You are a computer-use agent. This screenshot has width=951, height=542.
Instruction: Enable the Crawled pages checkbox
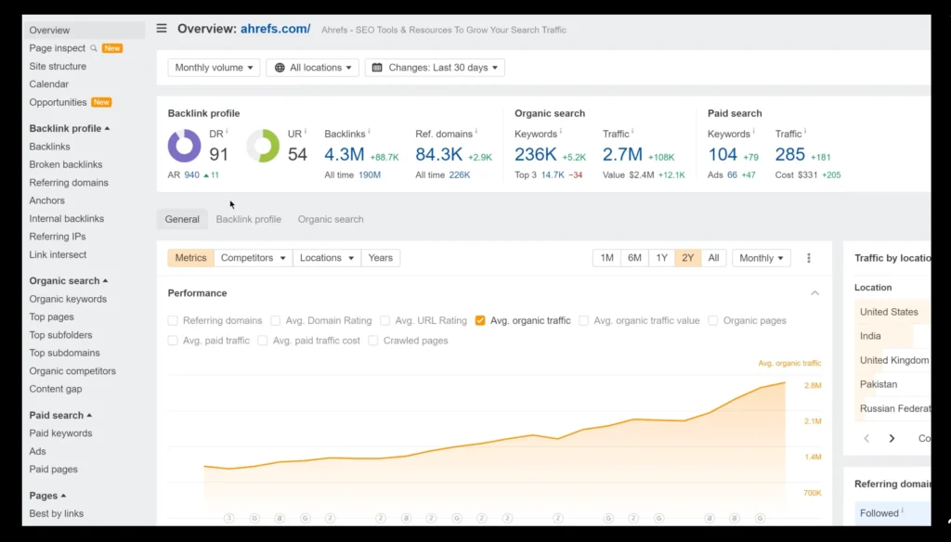(373, 341)
